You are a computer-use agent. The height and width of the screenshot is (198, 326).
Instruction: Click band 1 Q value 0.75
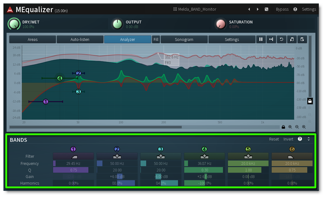pos(73,170)
